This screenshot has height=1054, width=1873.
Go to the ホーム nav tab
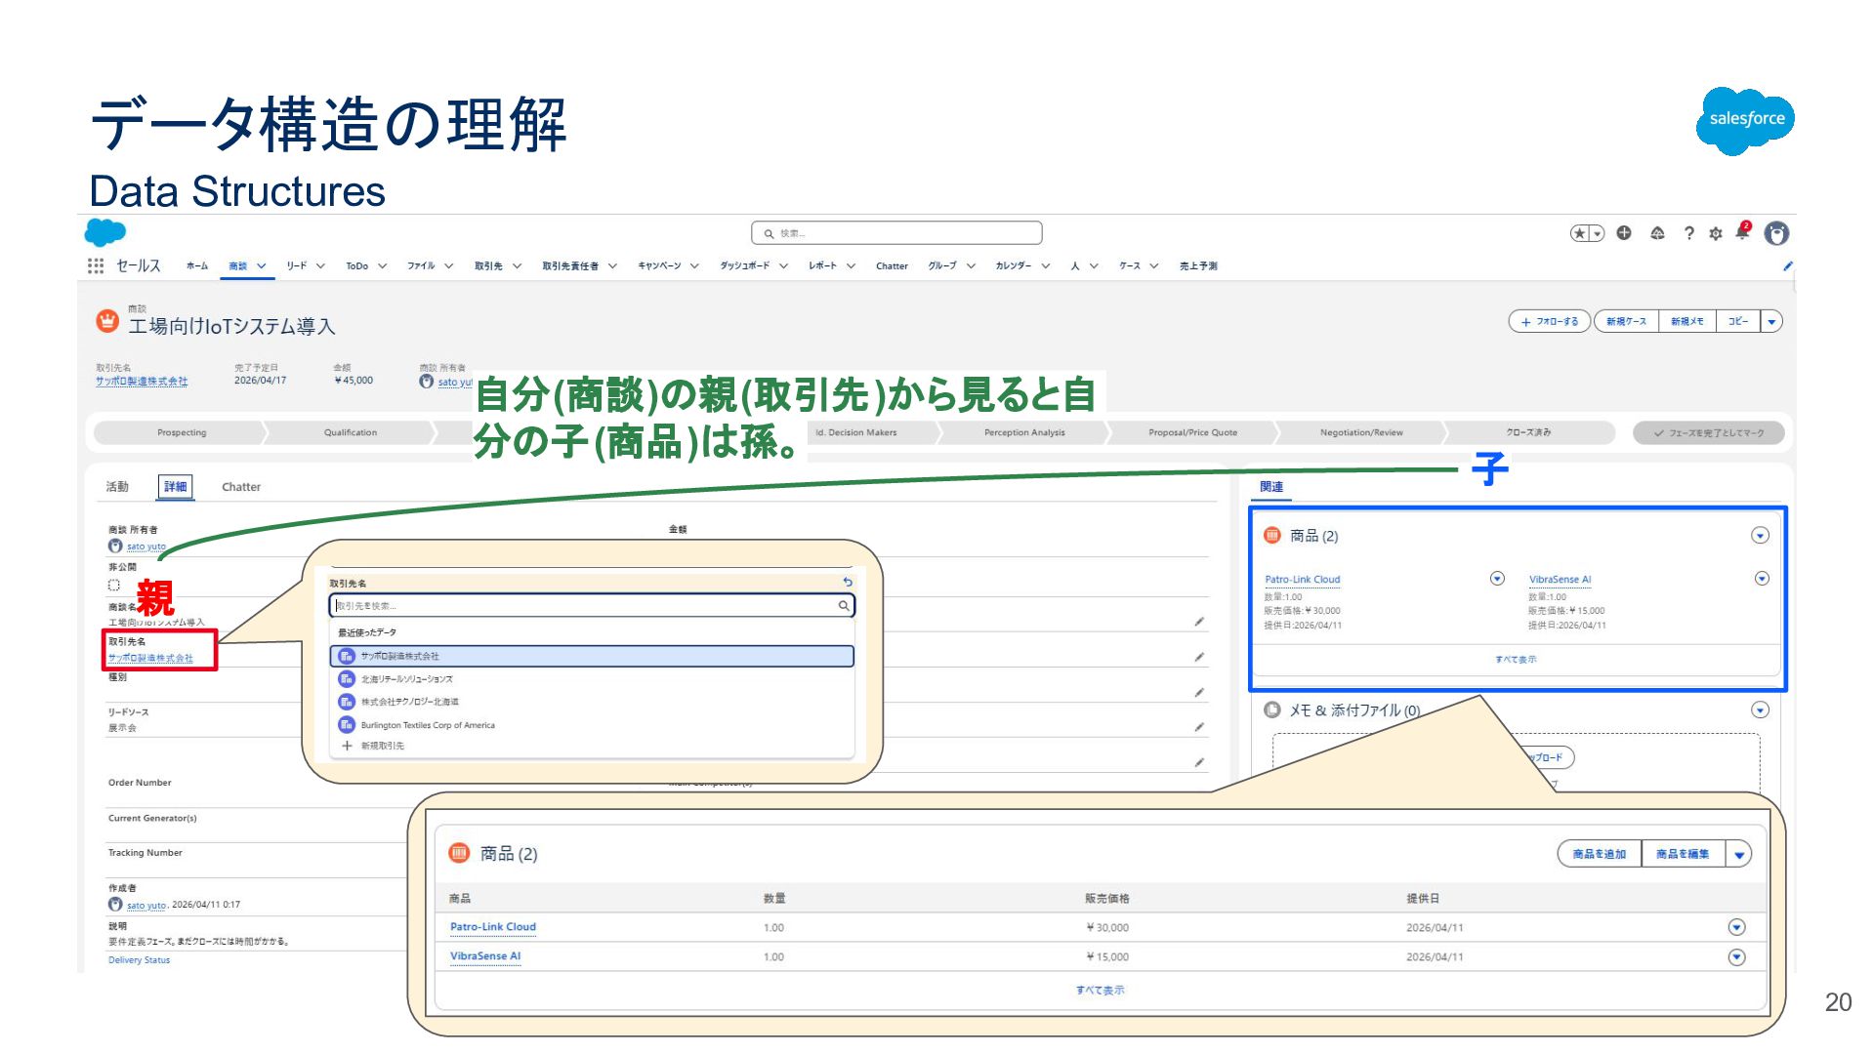point(197,265)
